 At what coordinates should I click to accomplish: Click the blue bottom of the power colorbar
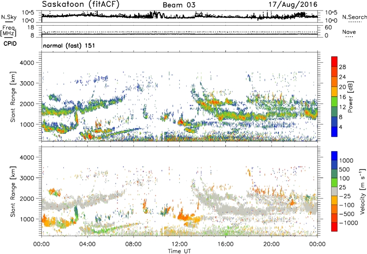[x=334, y=132]
